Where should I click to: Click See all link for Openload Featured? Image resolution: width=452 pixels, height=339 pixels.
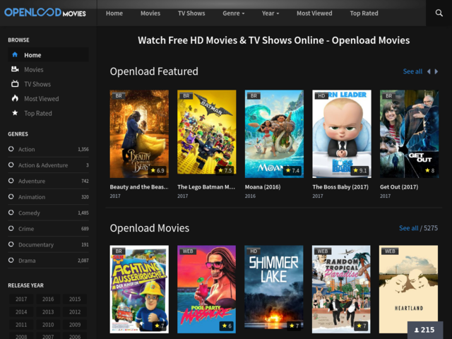click(412, 71)
